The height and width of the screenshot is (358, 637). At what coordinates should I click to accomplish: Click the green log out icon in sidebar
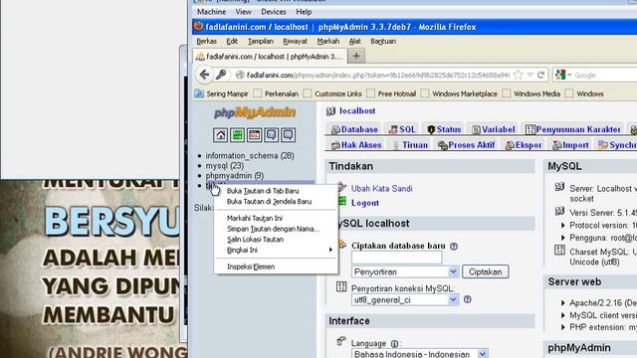(x=237, y=135)
